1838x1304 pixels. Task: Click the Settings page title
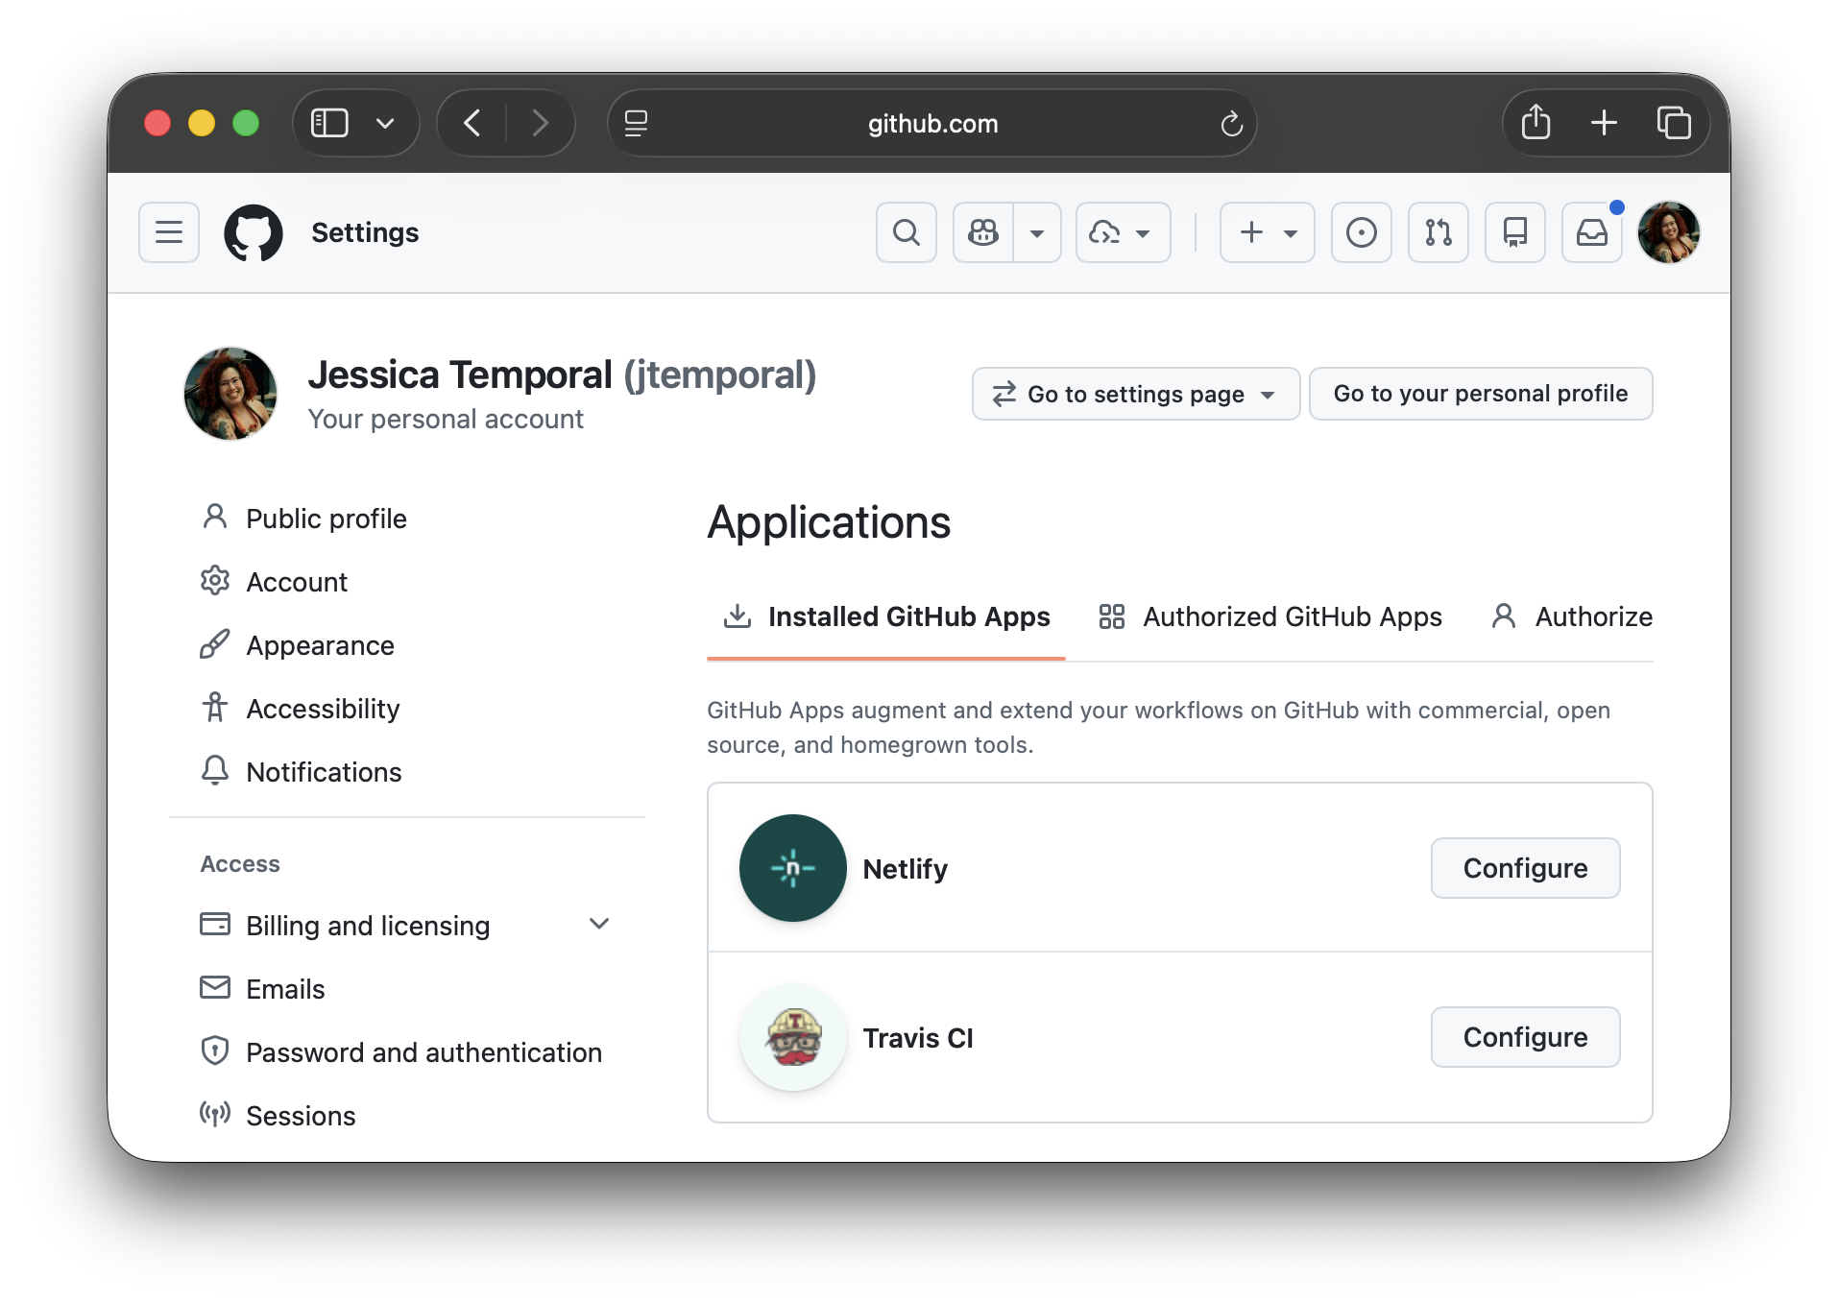tap(365, 232)
